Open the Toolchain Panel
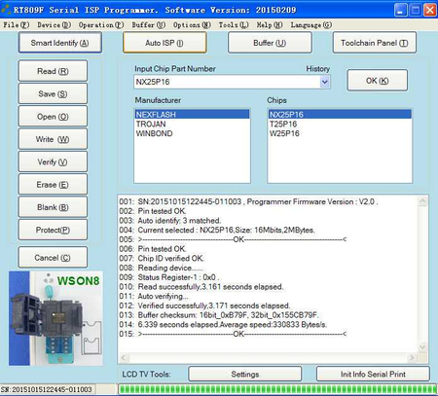438x396 pixels. (375, 43)
